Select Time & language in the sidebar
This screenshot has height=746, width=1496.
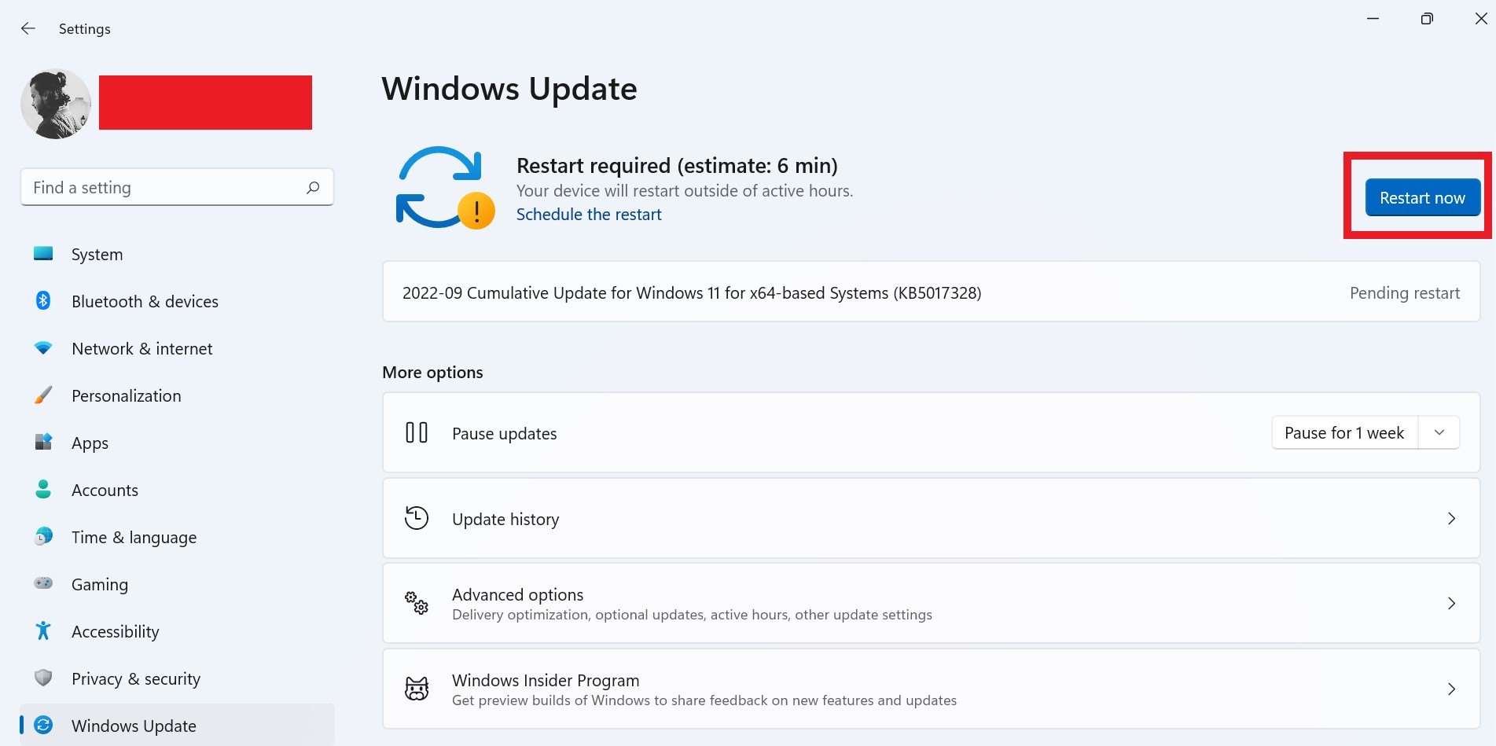pyautogui.click(x=134, y=537)
